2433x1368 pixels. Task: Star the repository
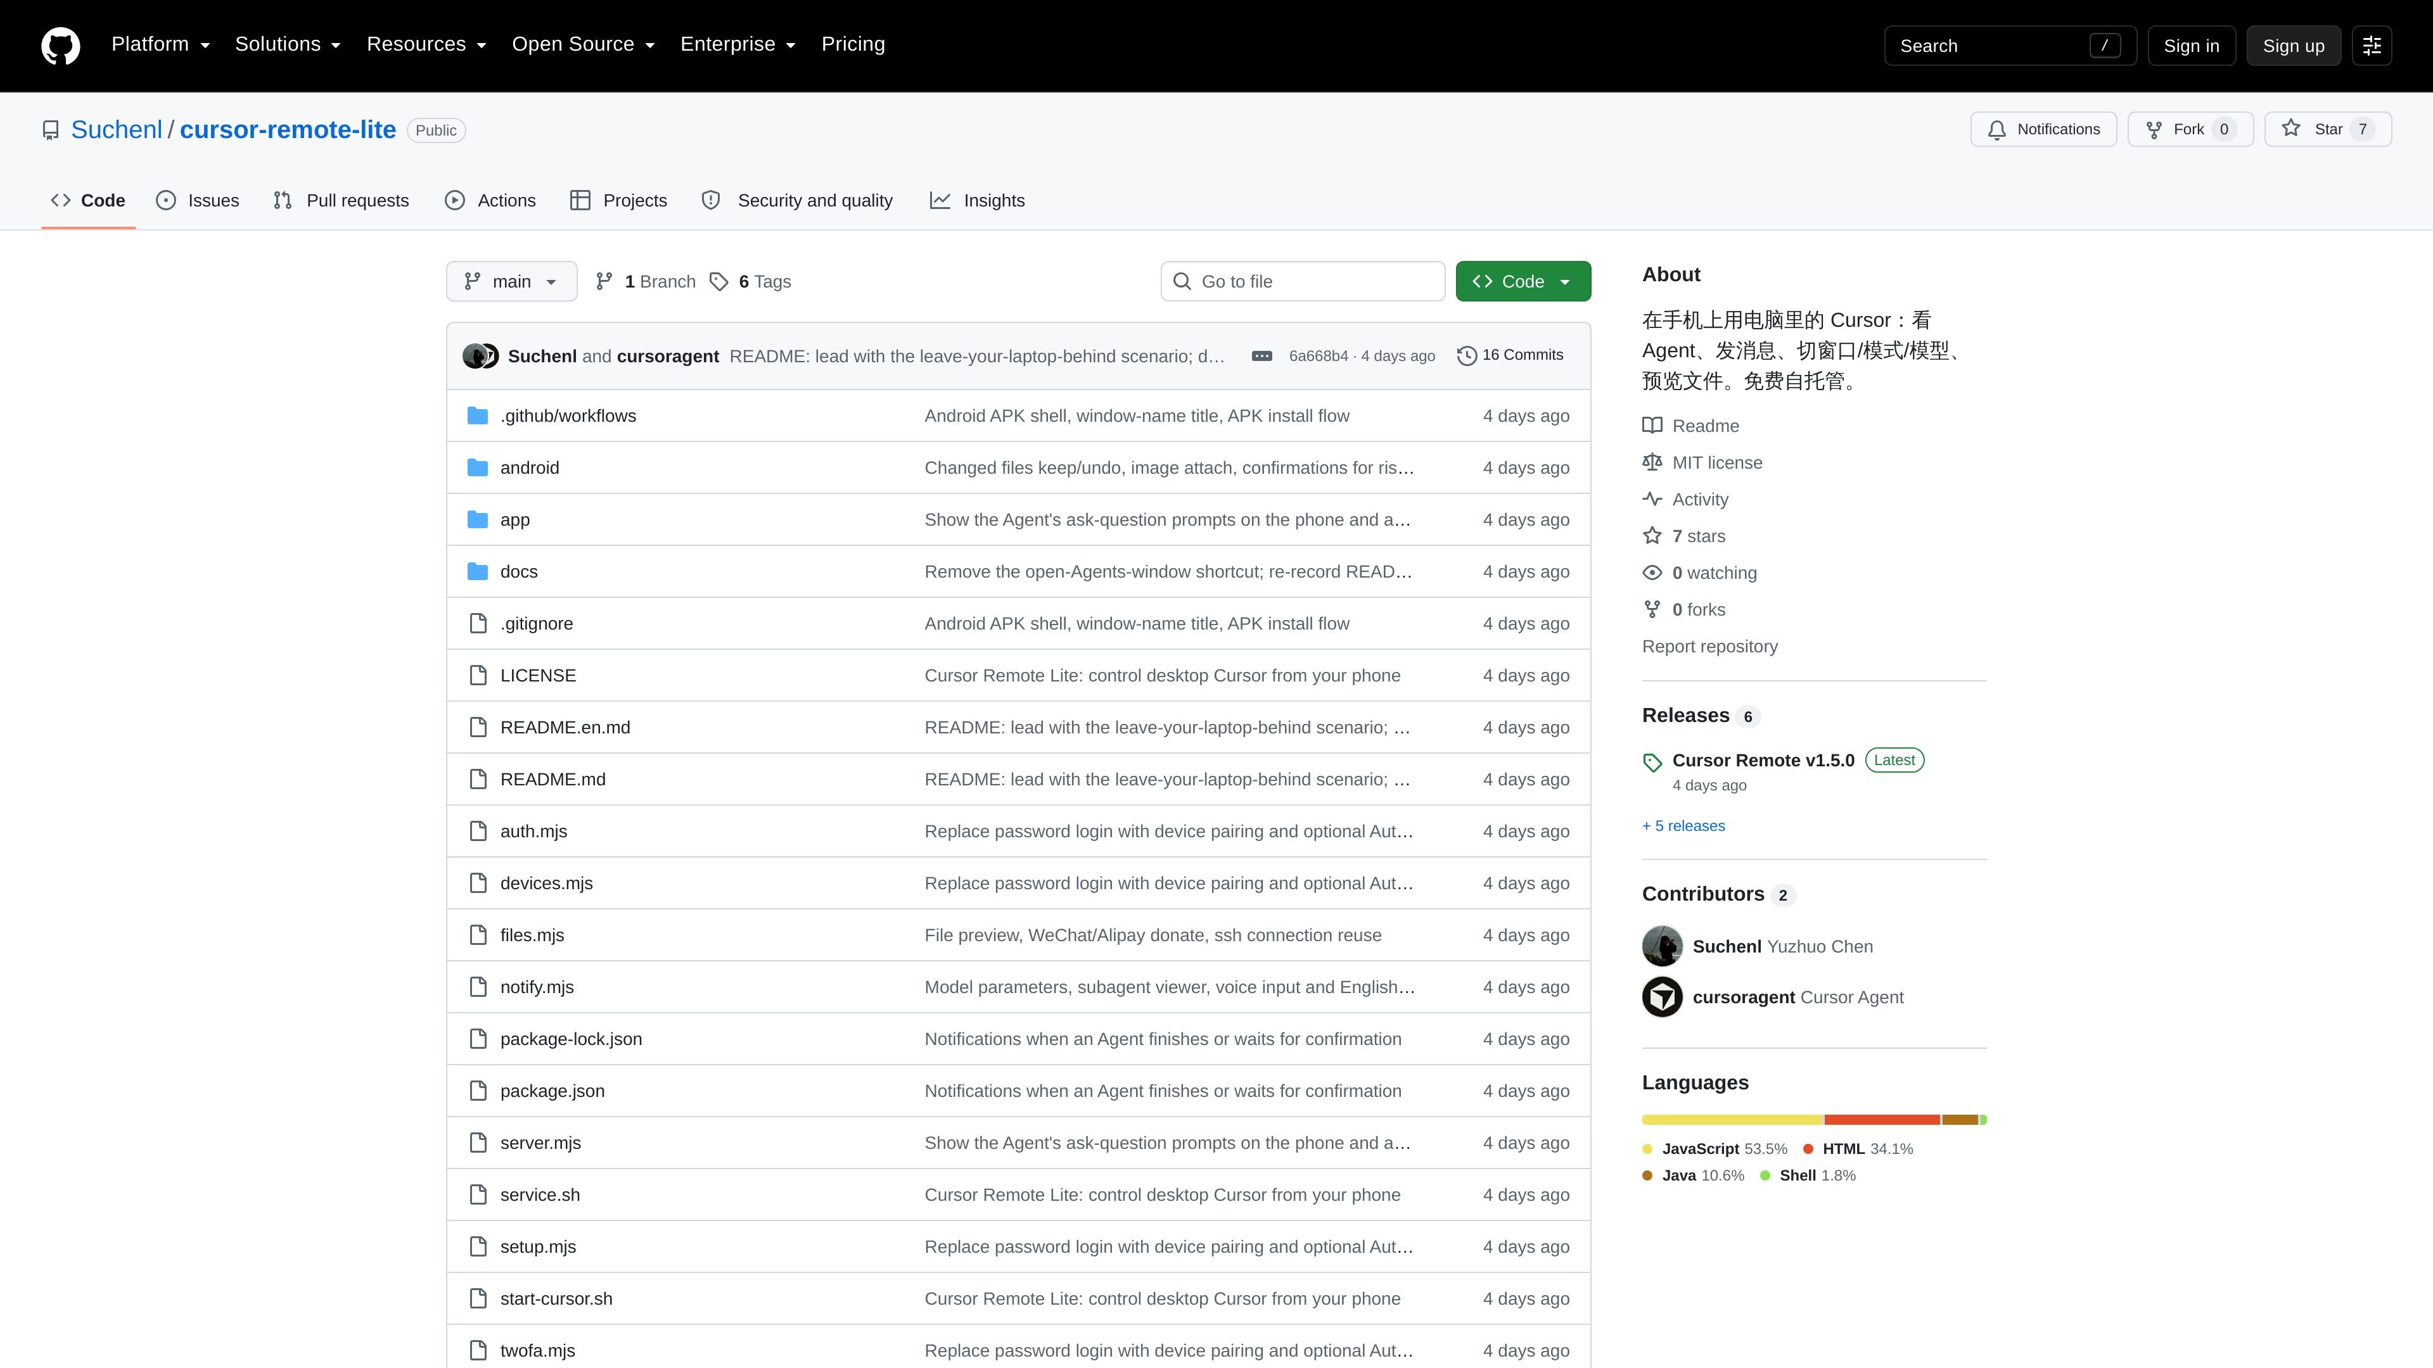[x=2327, y=129]
